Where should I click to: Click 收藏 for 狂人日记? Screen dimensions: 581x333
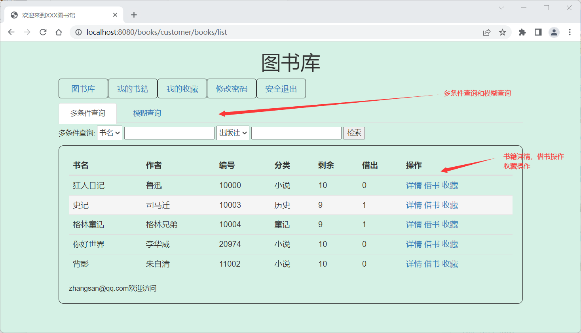click(450, 185)
